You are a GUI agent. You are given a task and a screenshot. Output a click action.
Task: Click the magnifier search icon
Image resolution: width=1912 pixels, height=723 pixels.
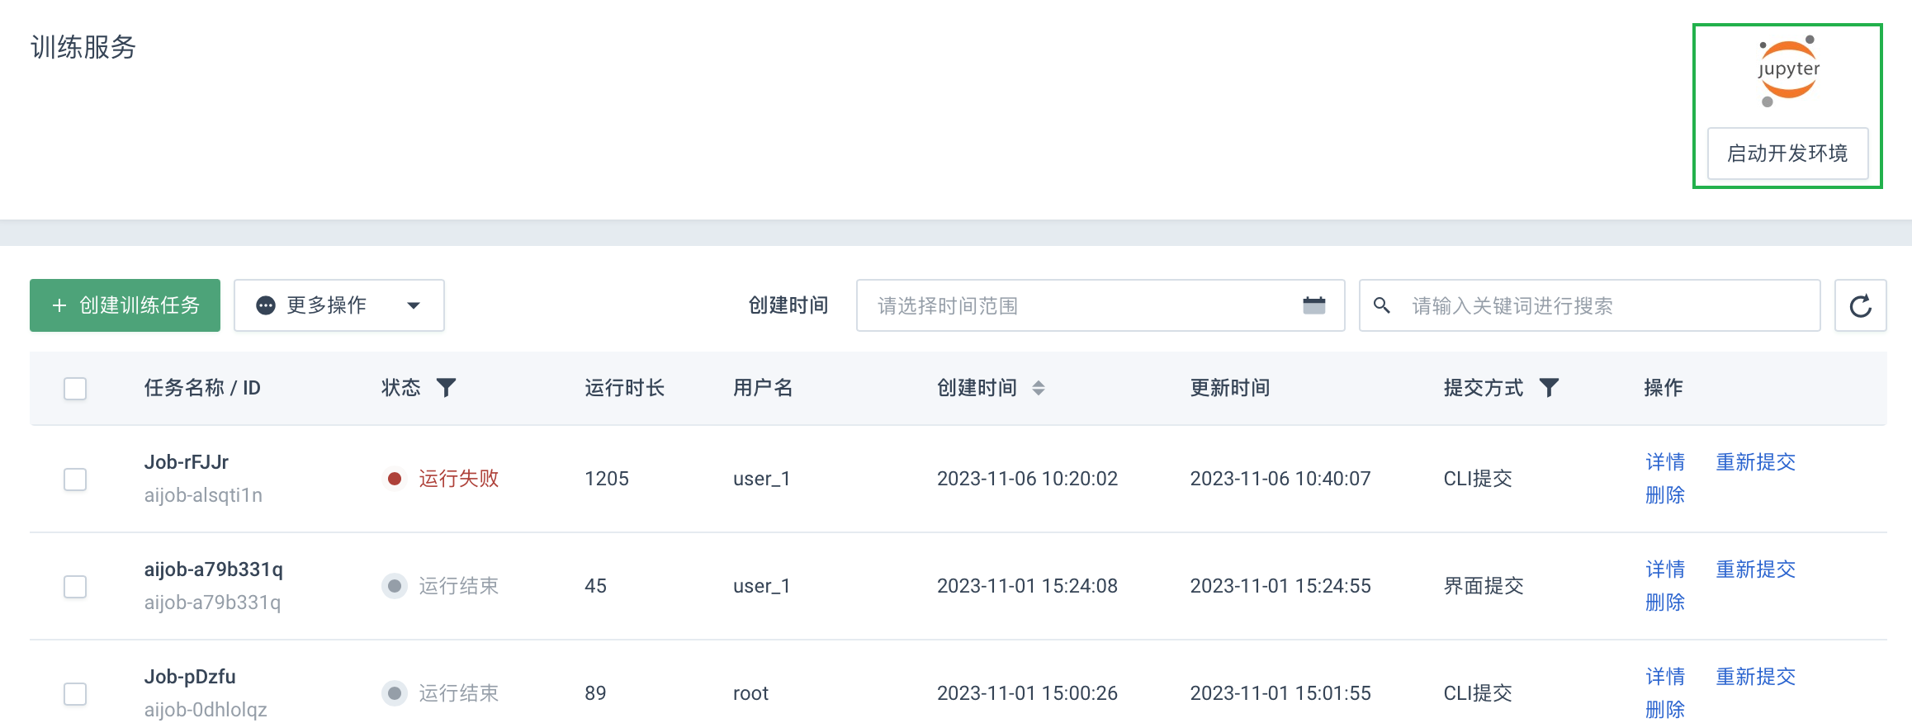pos(1381,305)
